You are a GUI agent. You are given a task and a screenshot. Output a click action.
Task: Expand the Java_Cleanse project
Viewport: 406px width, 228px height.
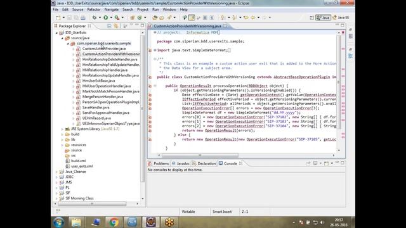(56, 172)
